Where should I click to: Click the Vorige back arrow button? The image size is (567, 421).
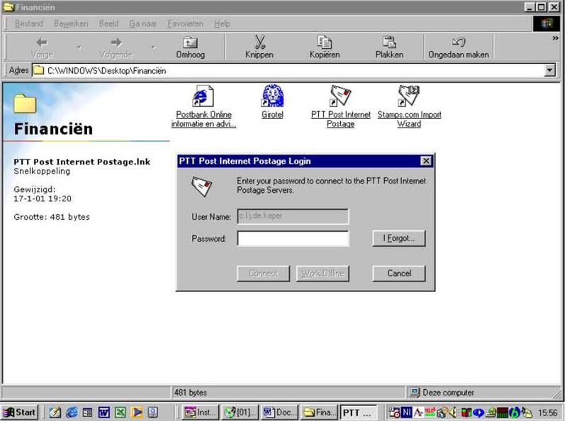click(x=42, y=47)
